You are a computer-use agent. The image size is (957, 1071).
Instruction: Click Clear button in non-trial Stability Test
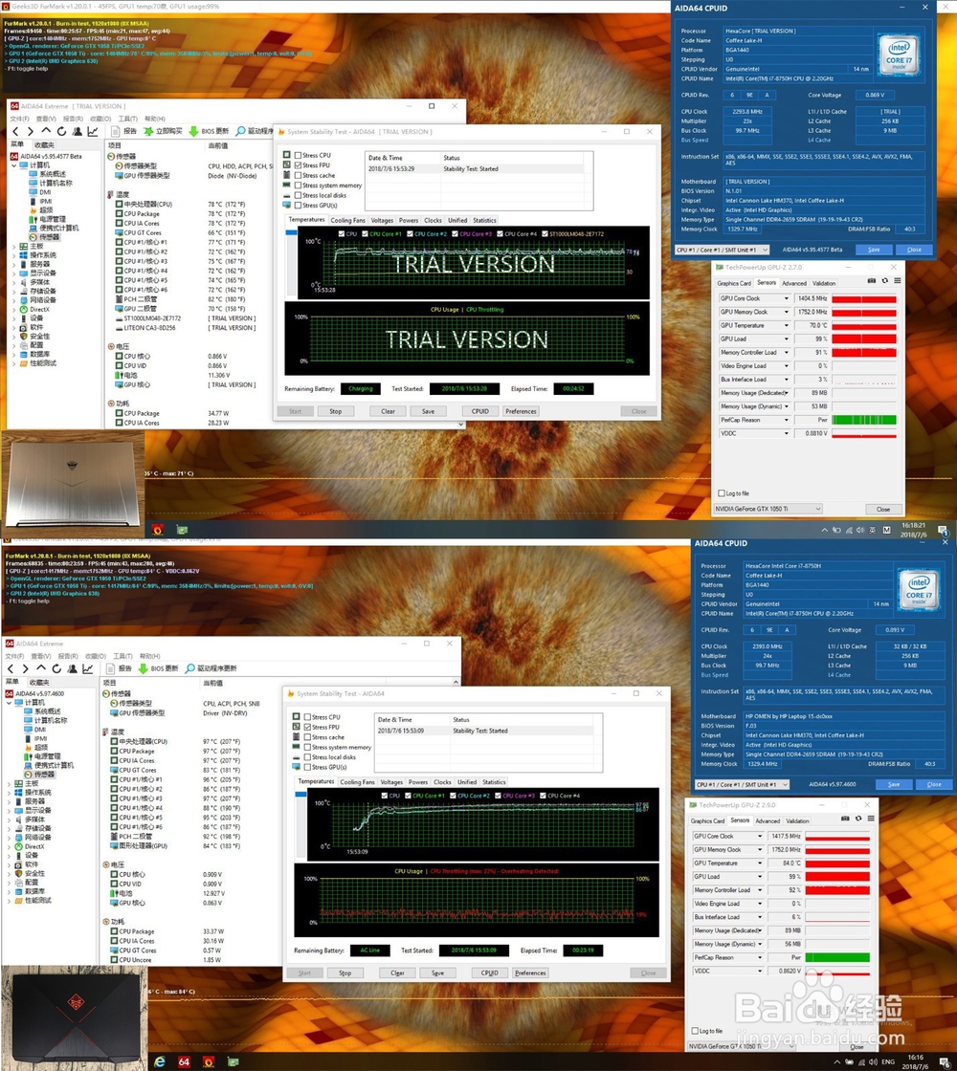pos(397,973)
